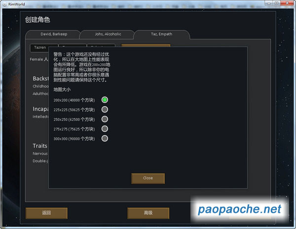The height and width of the screenshot is (229, 296).
Task: Click the 创建角色 page title
Action: pyautogui.click(x=37, y=20)
